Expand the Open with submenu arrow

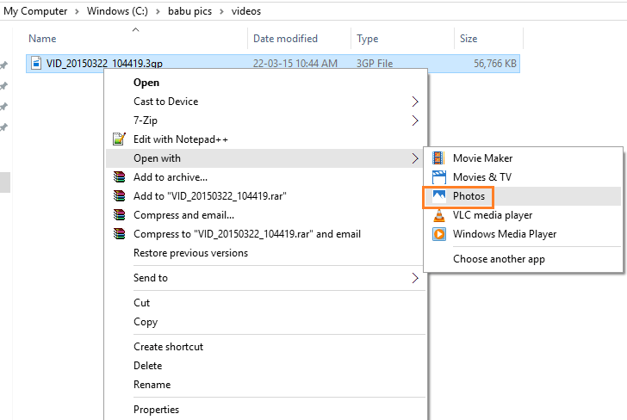[415, 158]
